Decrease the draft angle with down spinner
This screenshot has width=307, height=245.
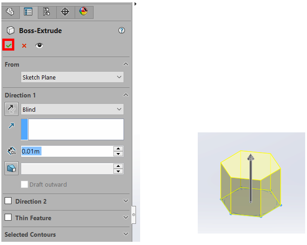pos(118,171)
